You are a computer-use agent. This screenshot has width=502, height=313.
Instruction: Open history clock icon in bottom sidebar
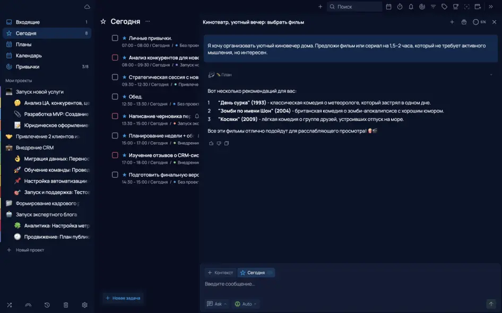point(47,305)
